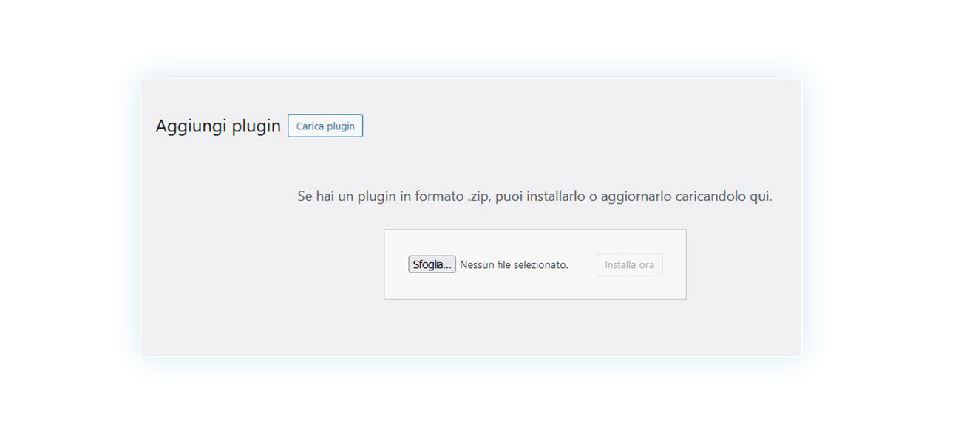Select the 'Nessun file selezionato.' label
The width and height of the screenshot is (961, 438).
coord(515,264)
